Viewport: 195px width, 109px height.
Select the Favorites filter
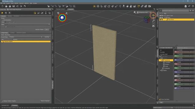pyautogui.click(x=166, y=52)
